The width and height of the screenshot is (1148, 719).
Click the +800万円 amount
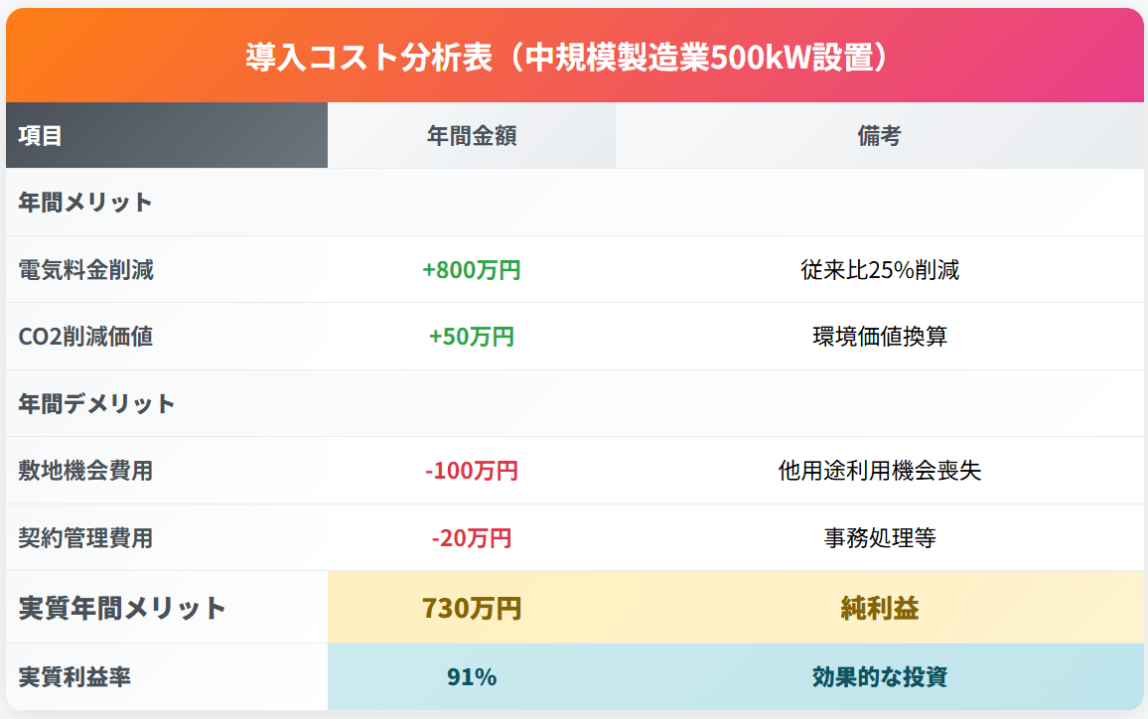click(471, 269)
